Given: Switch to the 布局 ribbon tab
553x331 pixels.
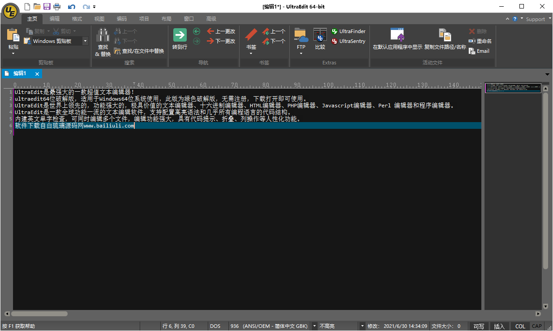Looking at the screenshot, I should coord(167,19).
